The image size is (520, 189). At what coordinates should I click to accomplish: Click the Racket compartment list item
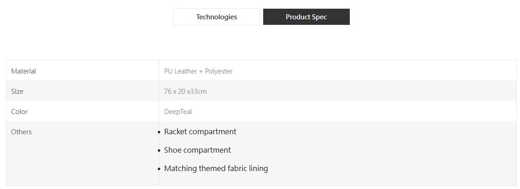(x=200, y=132)
